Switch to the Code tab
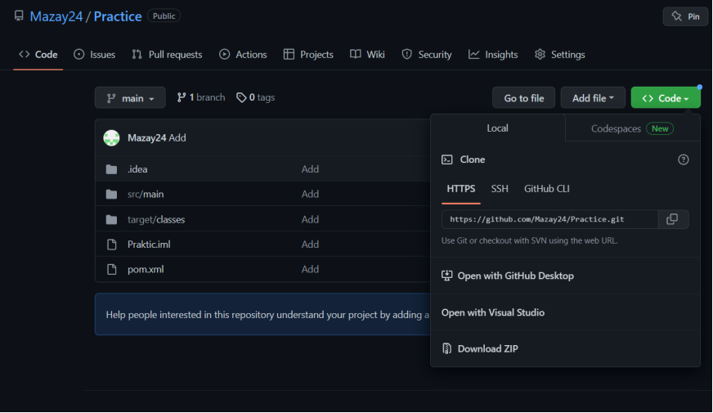This screenshot has height=413, width=713. (38, 55)
